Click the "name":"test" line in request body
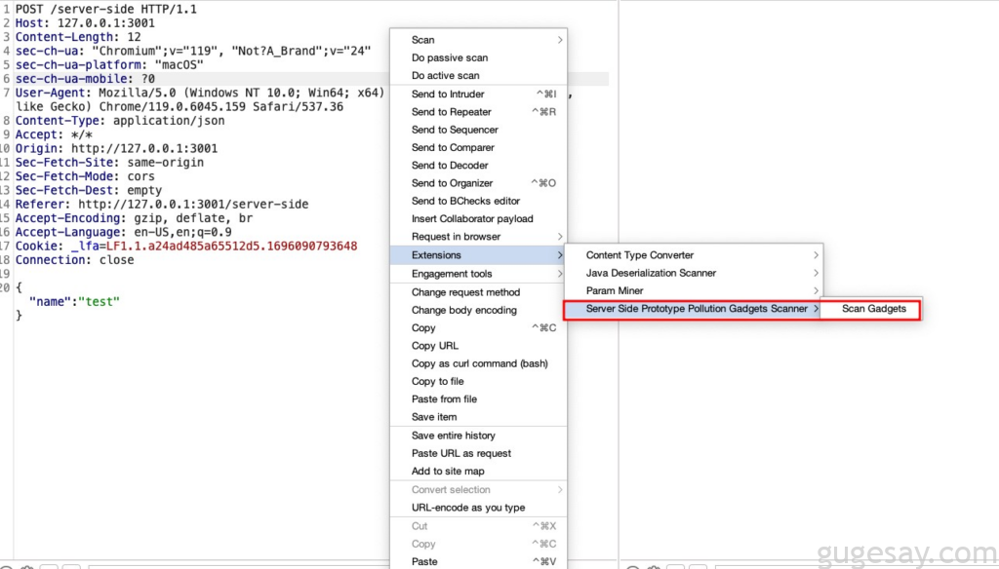 (74, 302)
